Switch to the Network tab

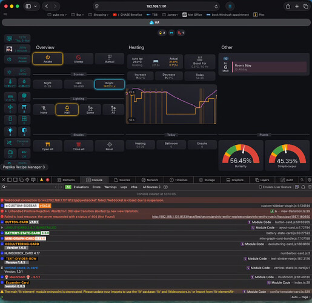click(150, 180)
